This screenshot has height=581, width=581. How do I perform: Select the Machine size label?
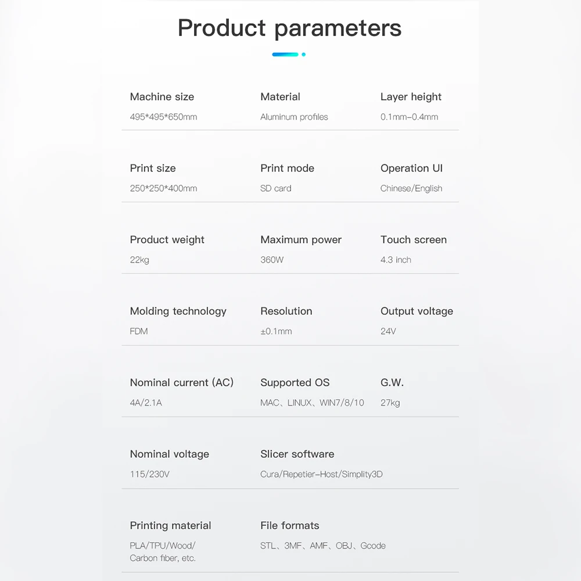click(x=162, y=96)
